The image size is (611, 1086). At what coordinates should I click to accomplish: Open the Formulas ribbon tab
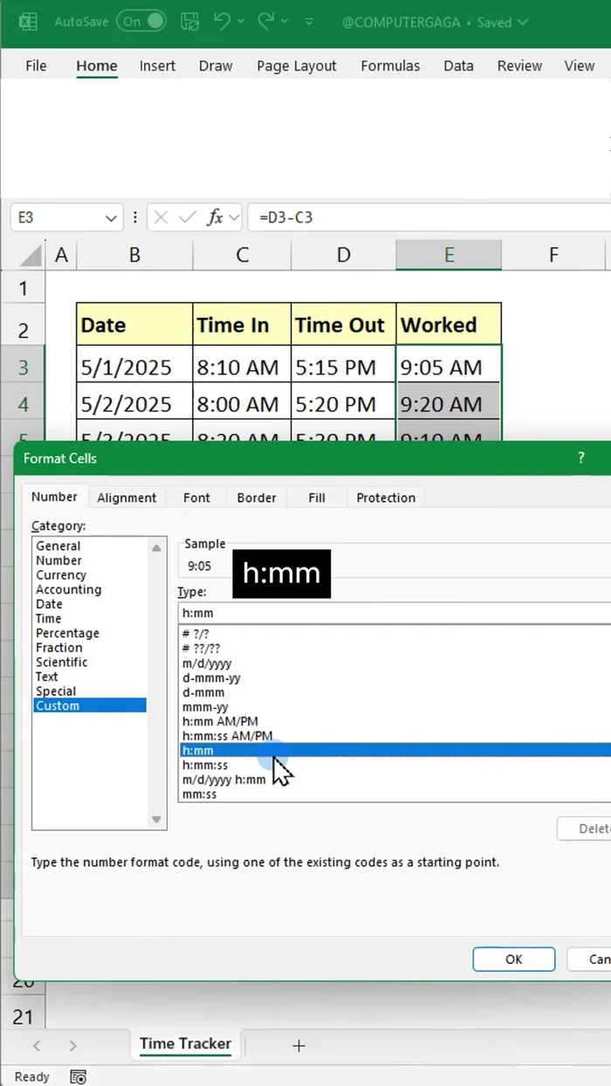(390, 65)
